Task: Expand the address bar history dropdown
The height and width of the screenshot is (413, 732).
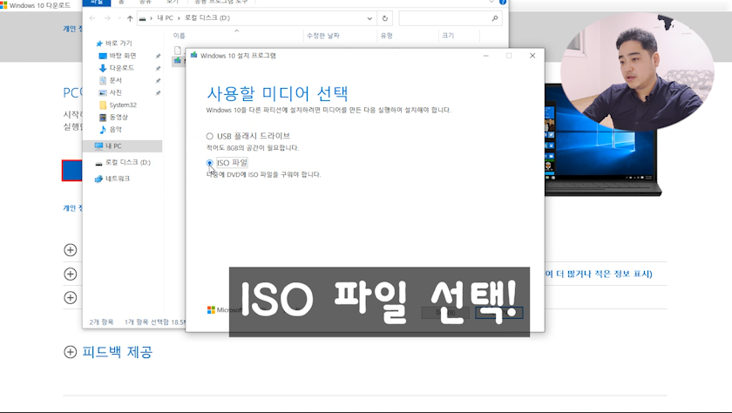Action: [369, 18]
